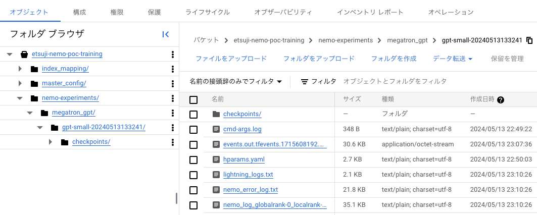The width and height of the screenshot is (537, 215).
Task: Switch to the ライフサイクル tab
Action: coord(207,12)
